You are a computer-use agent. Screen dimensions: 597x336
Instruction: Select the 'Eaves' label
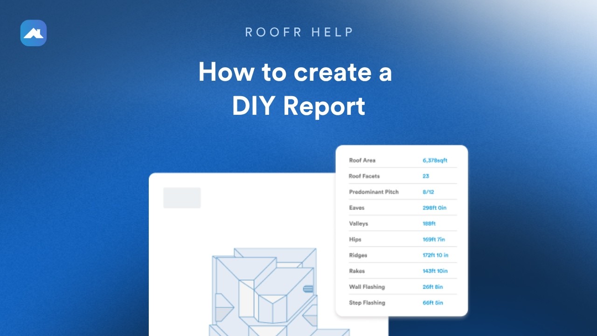[356, 208]
